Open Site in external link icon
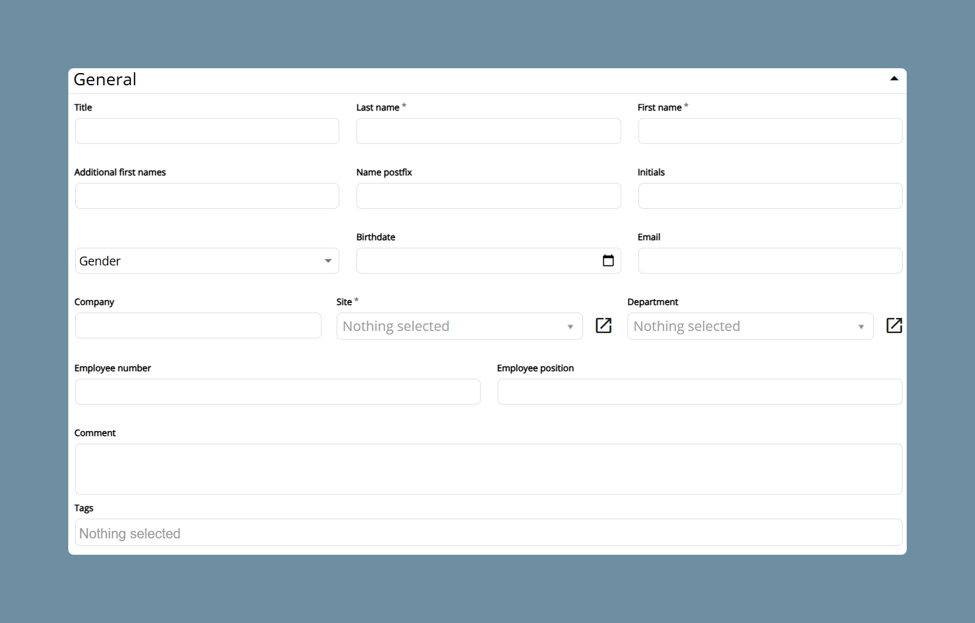The height and width of the screenshot is (623, 975). click(604, 325)
